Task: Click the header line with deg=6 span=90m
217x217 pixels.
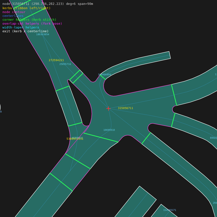Action: pos(48,4)
